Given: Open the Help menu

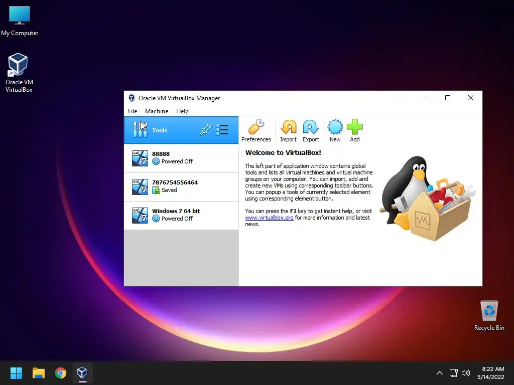Looking at the screenshot, I should tap(182, 111).
